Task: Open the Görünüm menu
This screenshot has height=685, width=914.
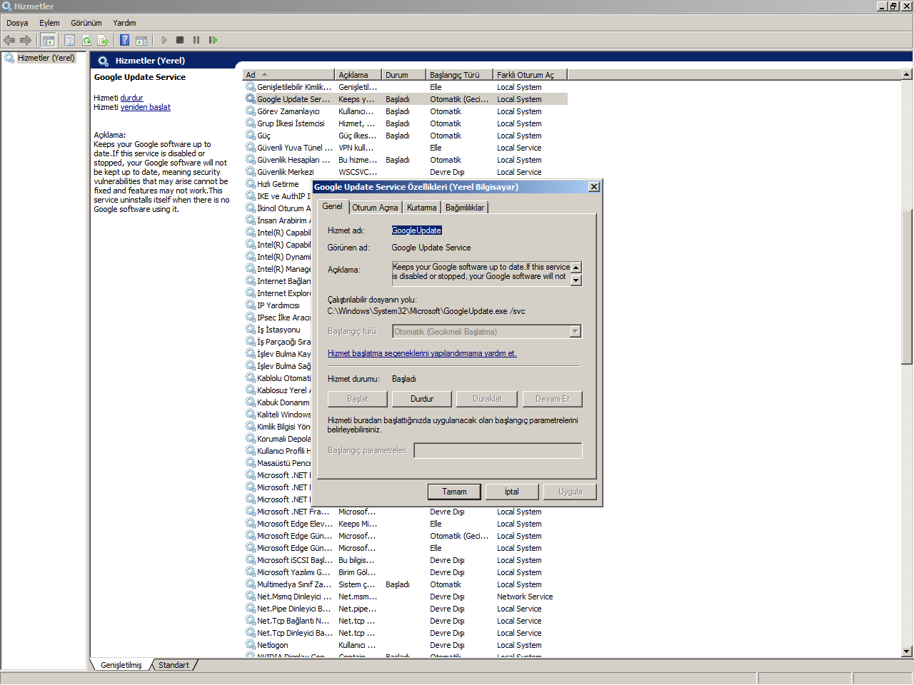Action: [x=86, y=23]
